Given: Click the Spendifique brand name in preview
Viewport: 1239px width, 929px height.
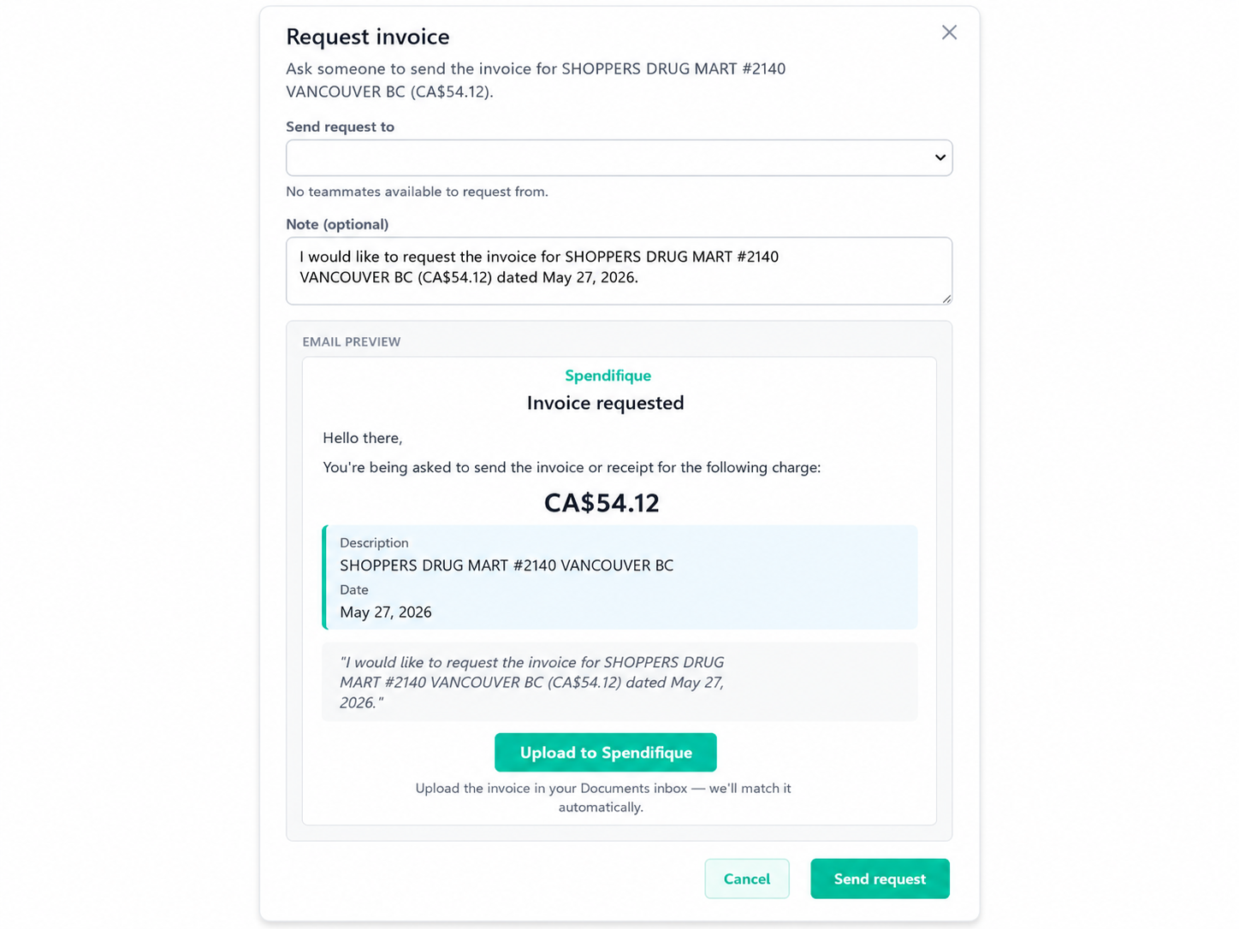Looking at the screenshot, I should pyautogui.click(x=608, y=376).
